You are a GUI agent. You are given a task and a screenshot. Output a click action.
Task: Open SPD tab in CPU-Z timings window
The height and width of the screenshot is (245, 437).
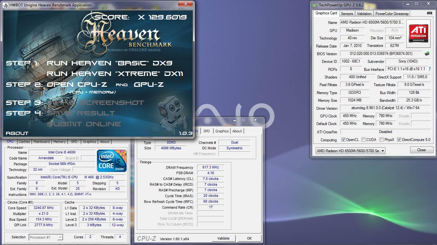click(x=207, y=131)
